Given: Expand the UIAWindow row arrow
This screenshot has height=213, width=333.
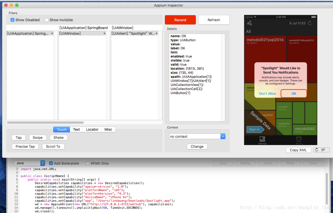Looking at the screenshot, I should pyautogui.click(x=104, y=34).
